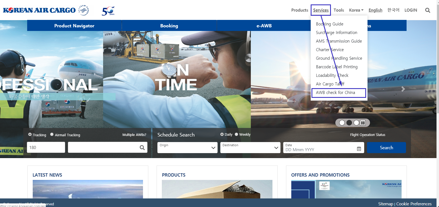Choose the Daily schedule option

coord(222,134)
